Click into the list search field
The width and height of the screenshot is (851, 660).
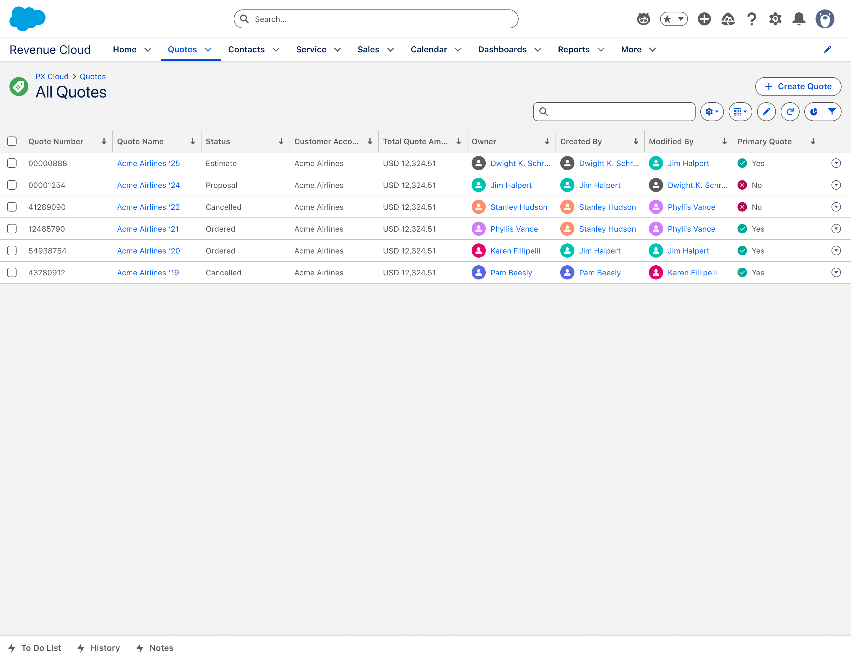point(620,112)
